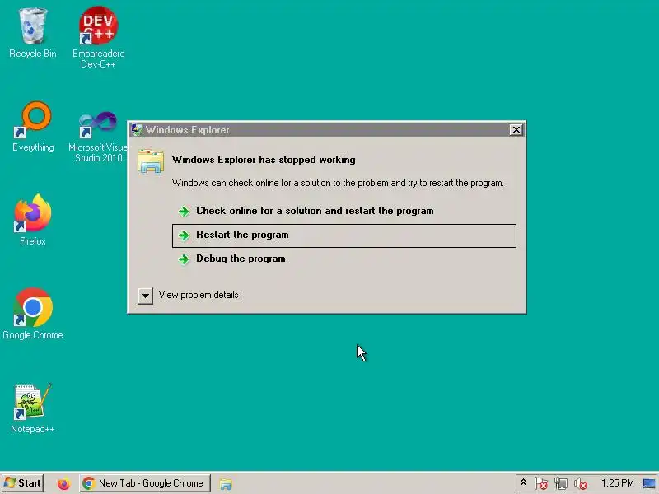
Task: Click the Windows Explorer dialog title bar icon
Action: [x=136, y=130]
